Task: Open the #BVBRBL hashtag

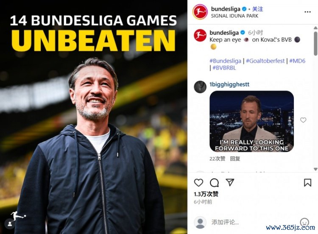Action: tap(224, 68)
